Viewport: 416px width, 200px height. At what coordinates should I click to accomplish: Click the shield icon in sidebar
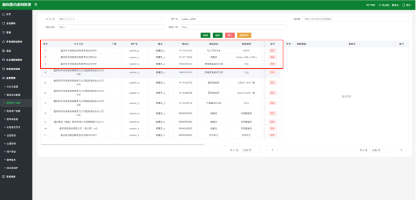point(3,69)
